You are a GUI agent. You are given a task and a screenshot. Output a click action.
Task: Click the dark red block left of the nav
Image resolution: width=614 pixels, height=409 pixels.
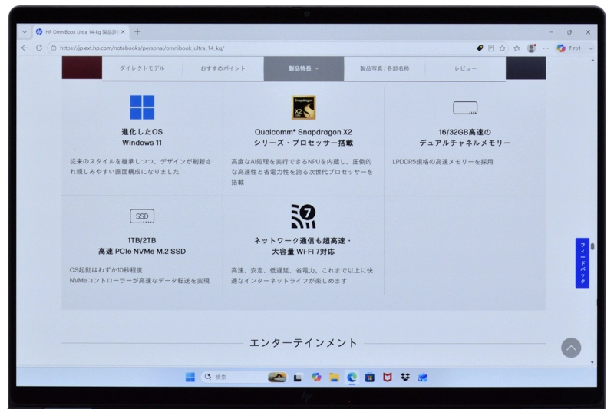click(82, 68)
